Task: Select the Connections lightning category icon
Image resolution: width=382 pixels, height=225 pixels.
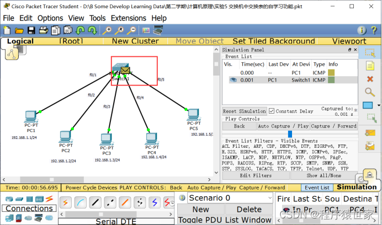Action: 49,199
